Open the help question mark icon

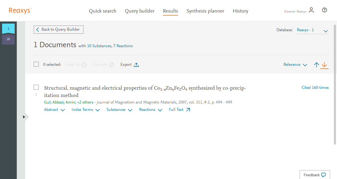pyautogui.click(x=324, y=10)
